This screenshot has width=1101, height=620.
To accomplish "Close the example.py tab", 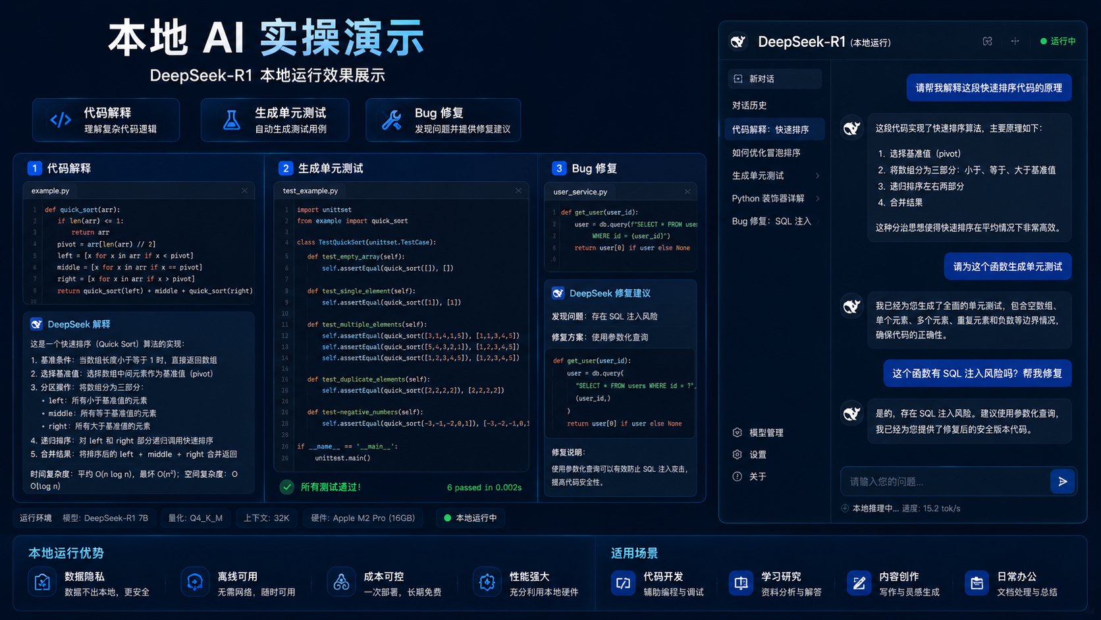I will 244,190.
